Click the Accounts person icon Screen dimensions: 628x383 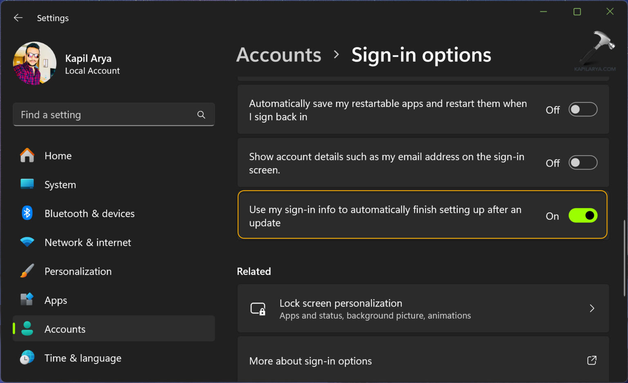coord(27,329)
